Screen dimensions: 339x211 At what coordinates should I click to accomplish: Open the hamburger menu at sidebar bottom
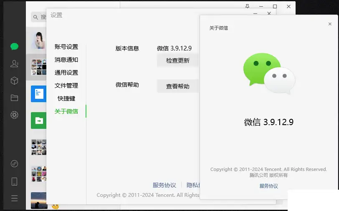click(14, 198)
